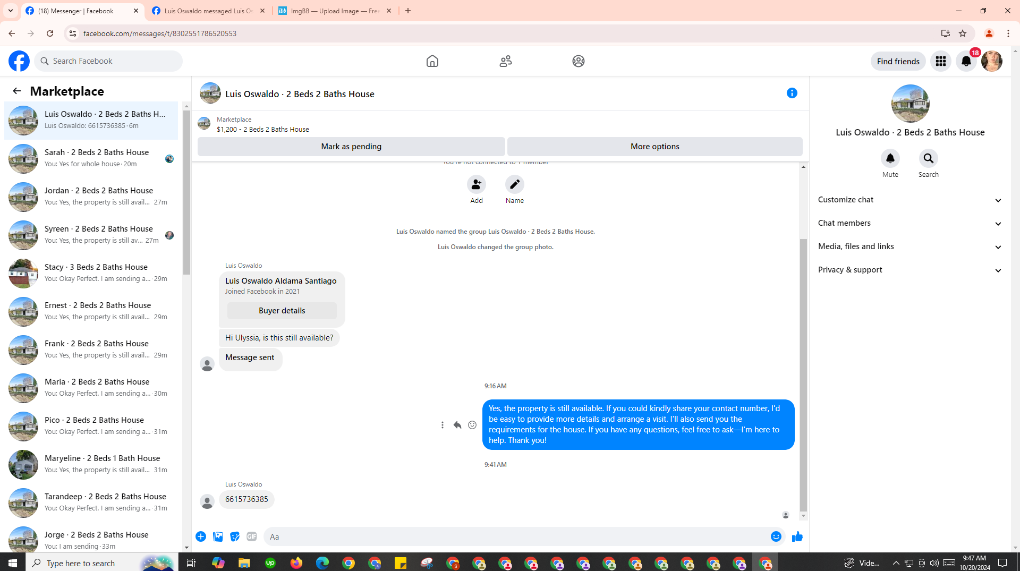Screen dimensions: 1020x571
Task: Reply to the sent message arrow
Action: (457, 425)
